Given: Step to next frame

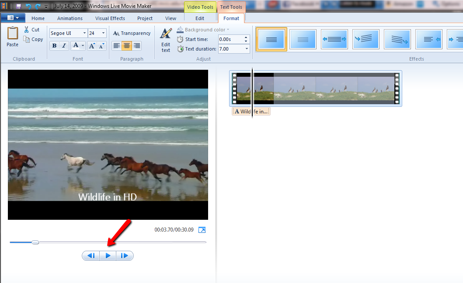Looking at the screenshot, I should coord(125,256).
